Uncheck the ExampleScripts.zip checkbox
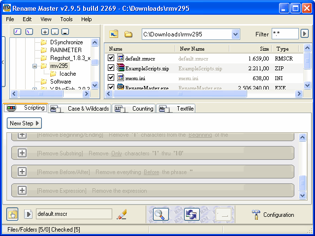 click(x=111, y=68)
